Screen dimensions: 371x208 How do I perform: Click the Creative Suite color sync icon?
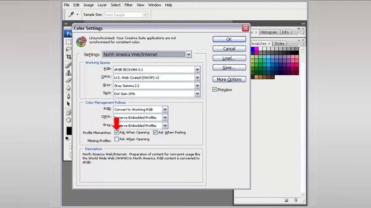[81, 42]
